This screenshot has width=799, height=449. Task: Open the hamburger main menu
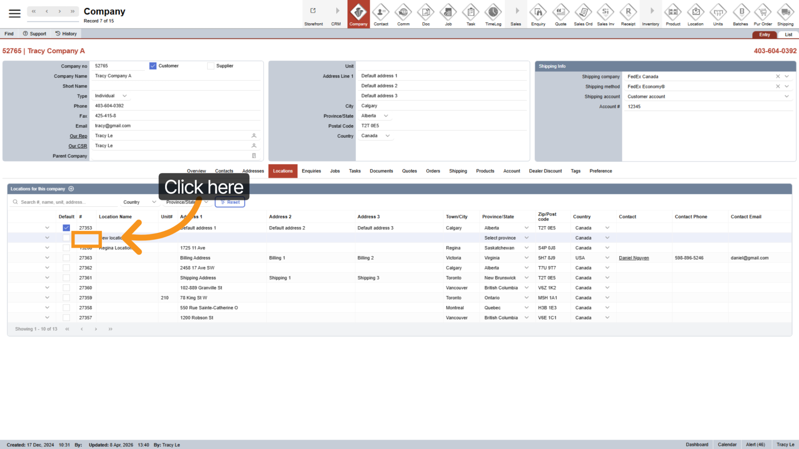coord(15,13)
